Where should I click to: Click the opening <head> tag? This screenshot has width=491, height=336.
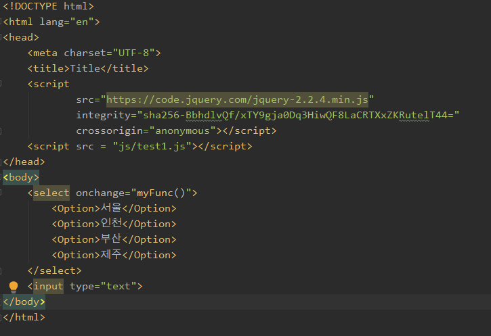point(21,37)
